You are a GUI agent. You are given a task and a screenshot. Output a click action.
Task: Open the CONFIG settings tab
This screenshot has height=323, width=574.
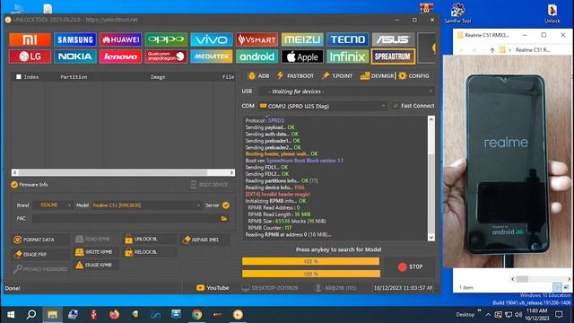pyautogui.click(x=413, y=75)
